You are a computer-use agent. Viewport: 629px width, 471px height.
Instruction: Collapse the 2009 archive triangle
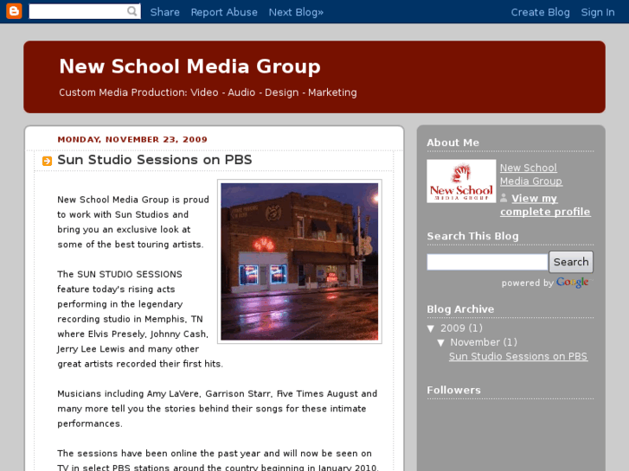[431, 328]
